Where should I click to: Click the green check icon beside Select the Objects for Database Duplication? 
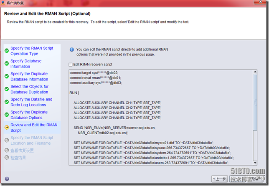pyautogui.click(x=7, y=89)
